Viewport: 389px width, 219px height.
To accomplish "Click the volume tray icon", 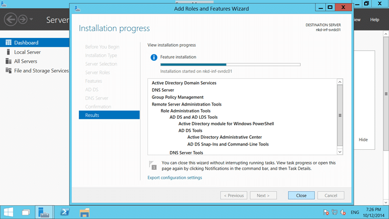I will coord(343,212).
